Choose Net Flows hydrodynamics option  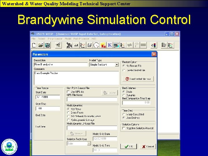[x=68, y=109]
